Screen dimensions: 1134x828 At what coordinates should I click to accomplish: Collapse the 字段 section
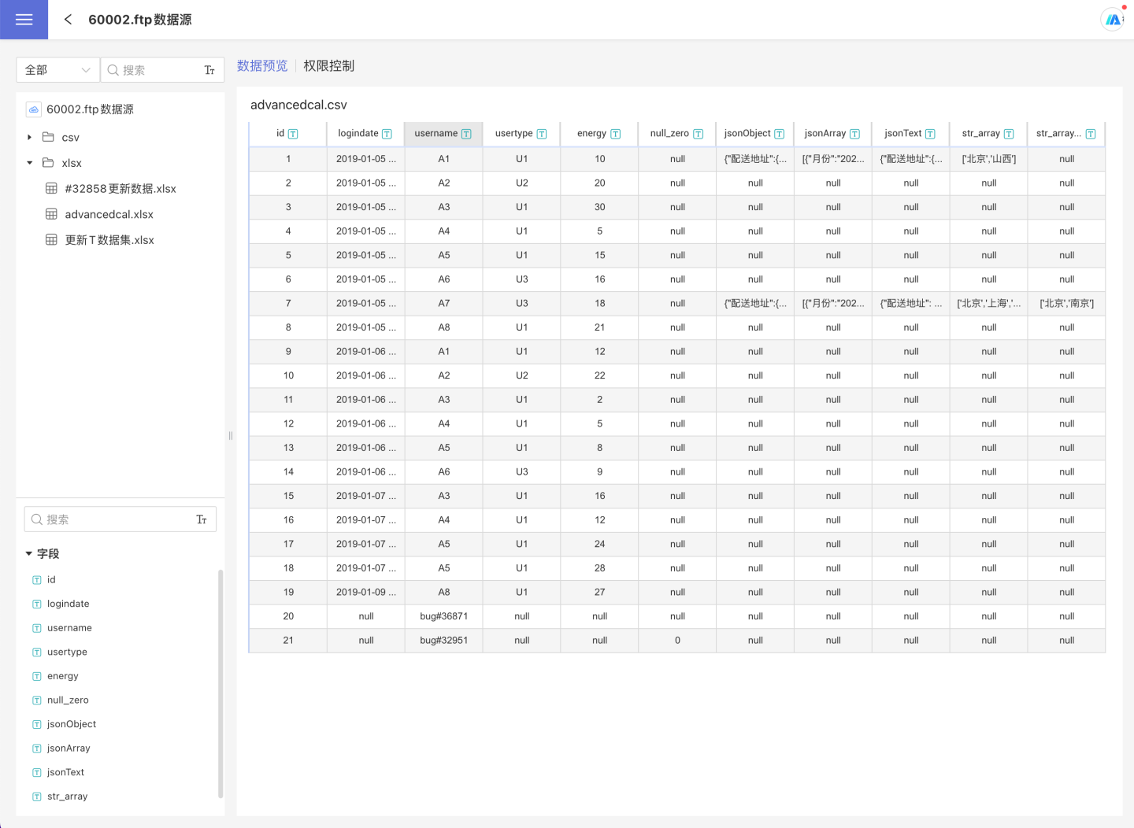(29, 554)
